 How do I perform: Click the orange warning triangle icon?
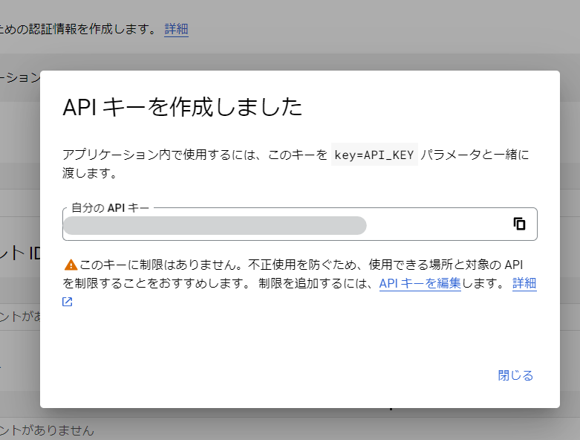coord(71,265)
